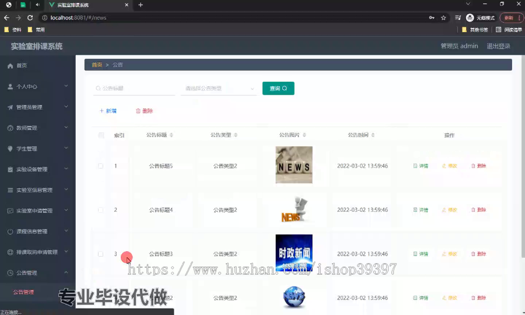Open 排课取消申请管理 menu item
Screen dimensions: 525x315
(37, 252)
